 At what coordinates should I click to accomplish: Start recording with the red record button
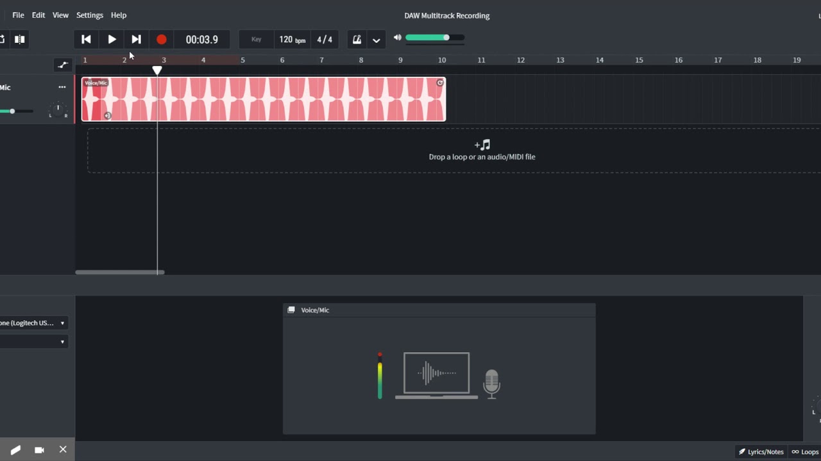[162, 39]
